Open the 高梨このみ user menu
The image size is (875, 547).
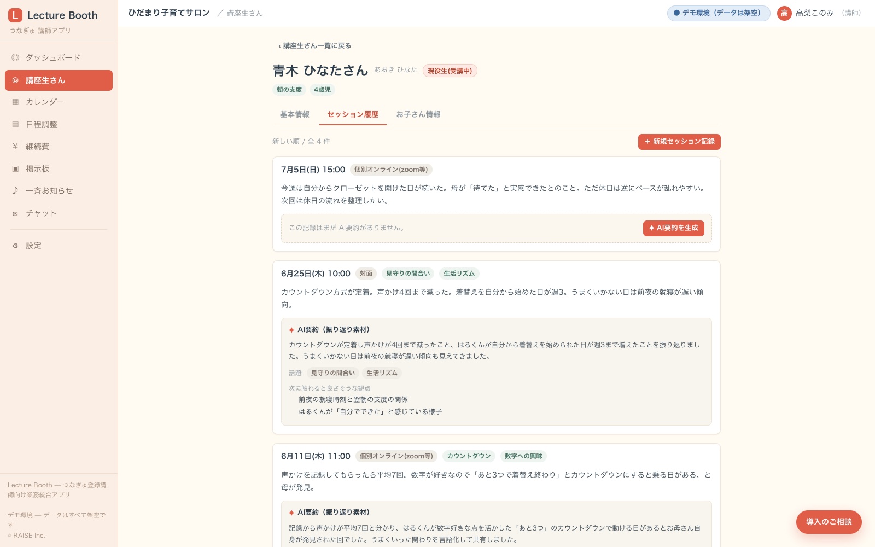pyautogui.click(x=819, y=13)
